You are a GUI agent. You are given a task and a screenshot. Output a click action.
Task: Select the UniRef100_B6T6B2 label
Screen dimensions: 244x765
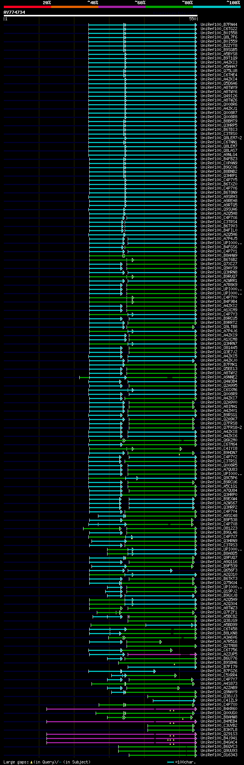click(x=219, y=260)
